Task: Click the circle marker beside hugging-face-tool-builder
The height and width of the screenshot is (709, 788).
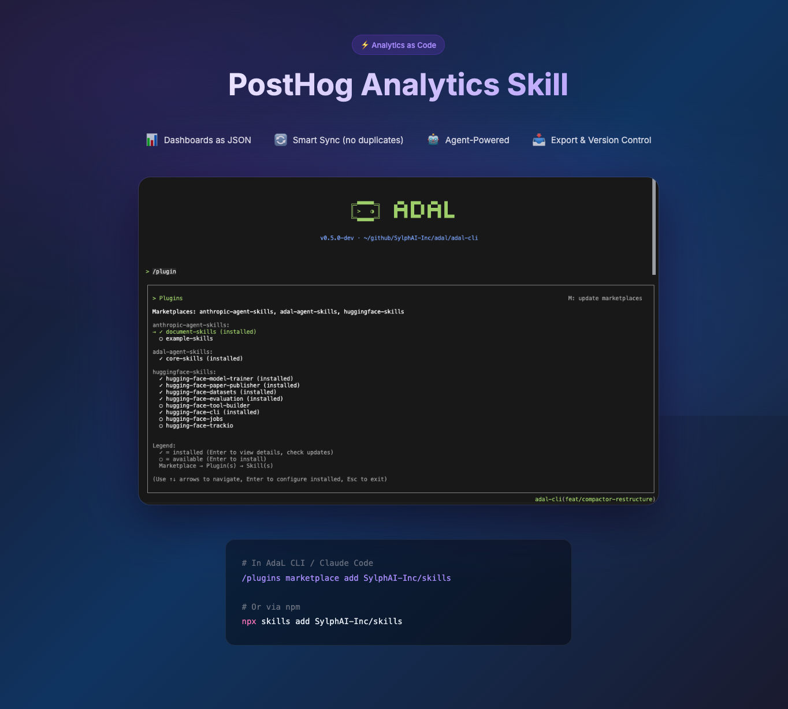Action: tap(161, 406)
